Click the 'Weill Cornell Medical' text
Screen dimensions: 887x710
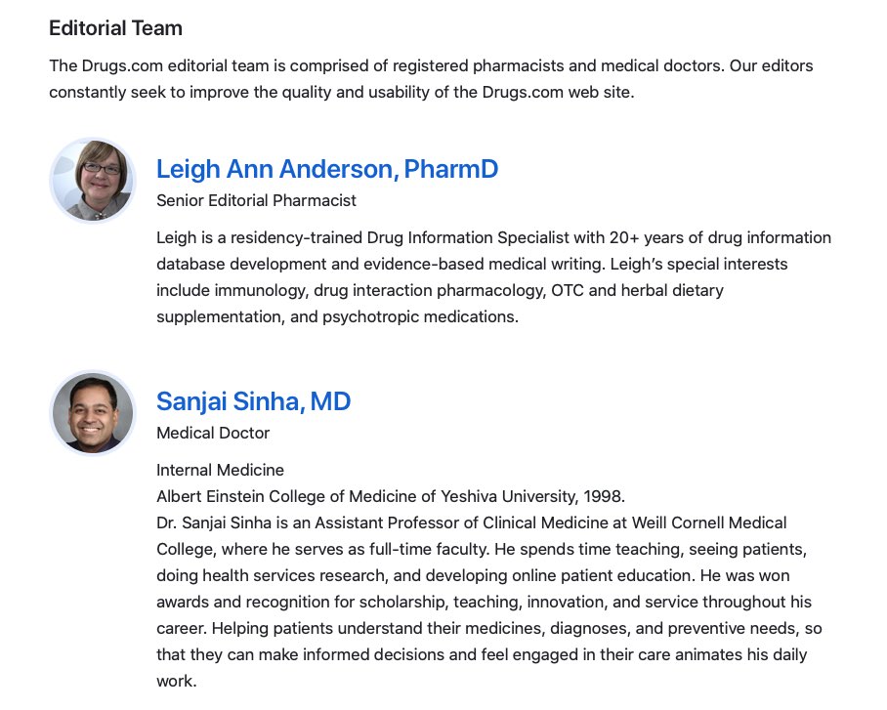pos(709,522)
